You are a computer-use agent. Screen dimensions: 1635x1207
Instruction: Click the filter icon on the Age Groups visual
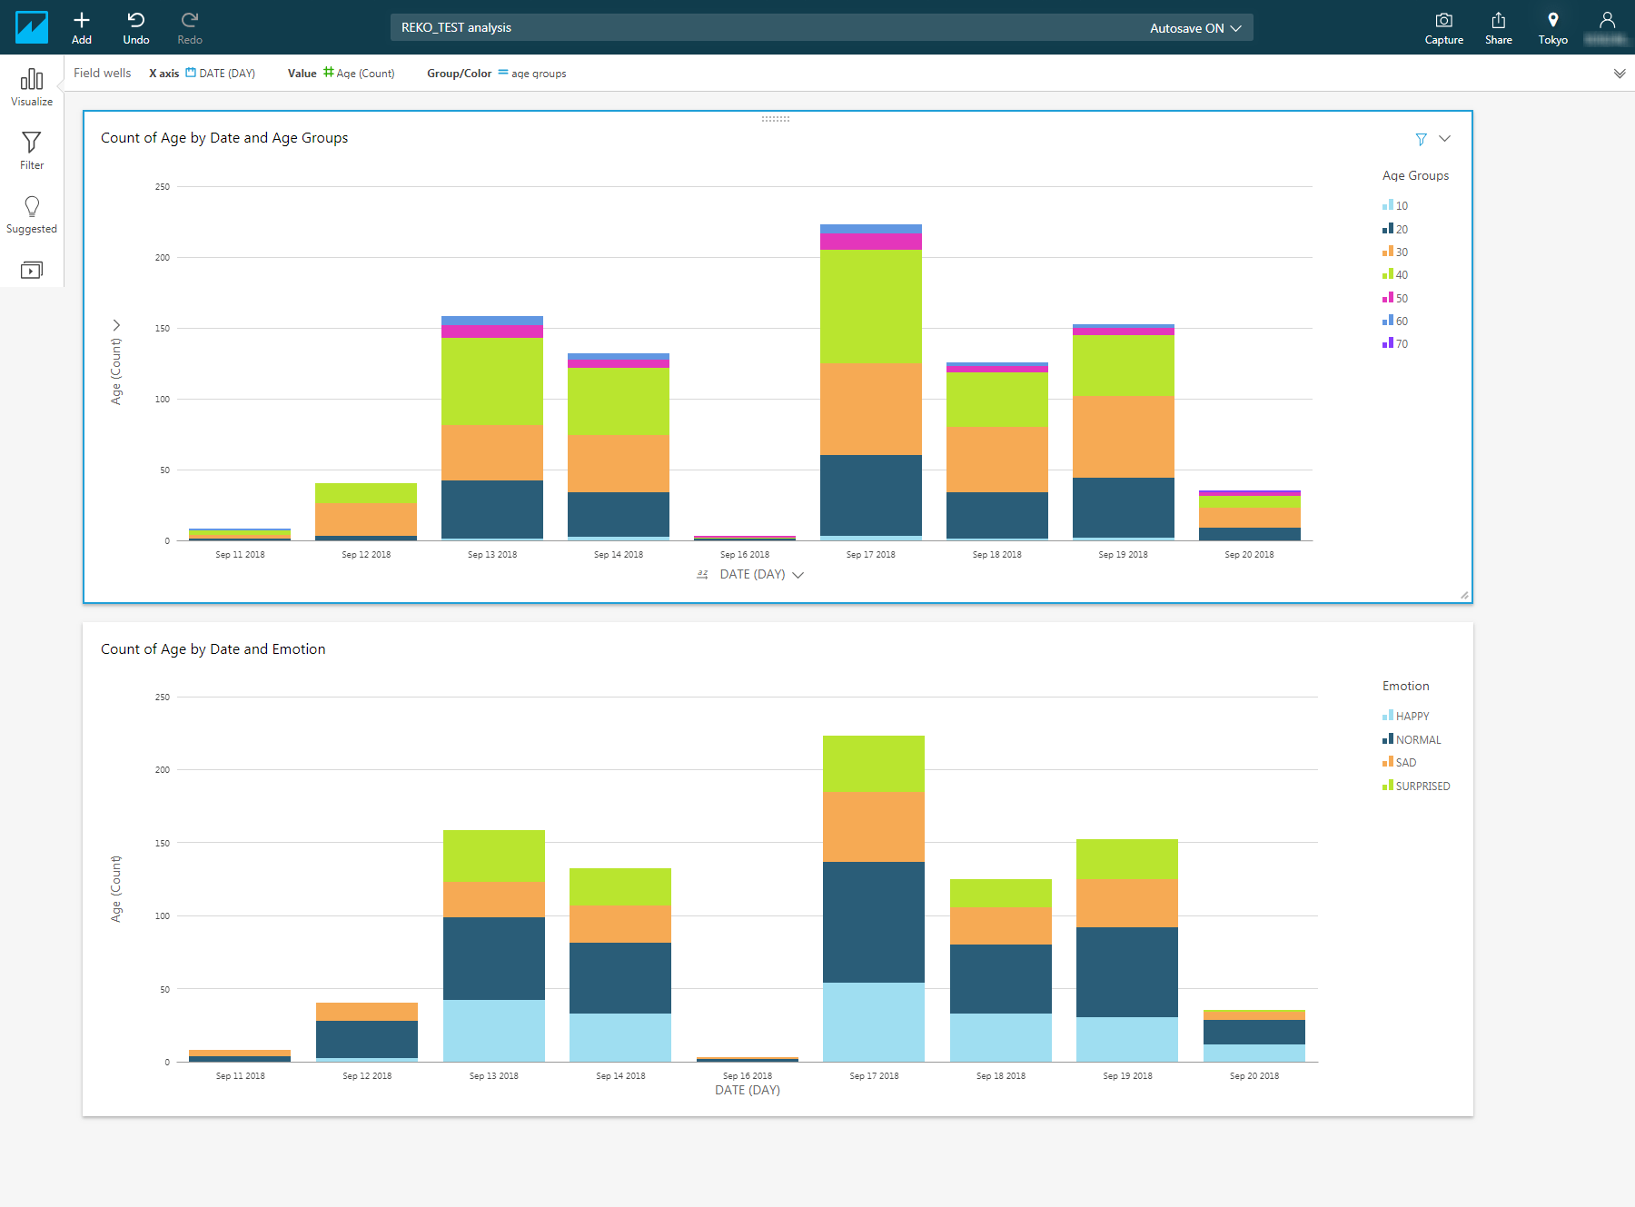click(1421, 140)
